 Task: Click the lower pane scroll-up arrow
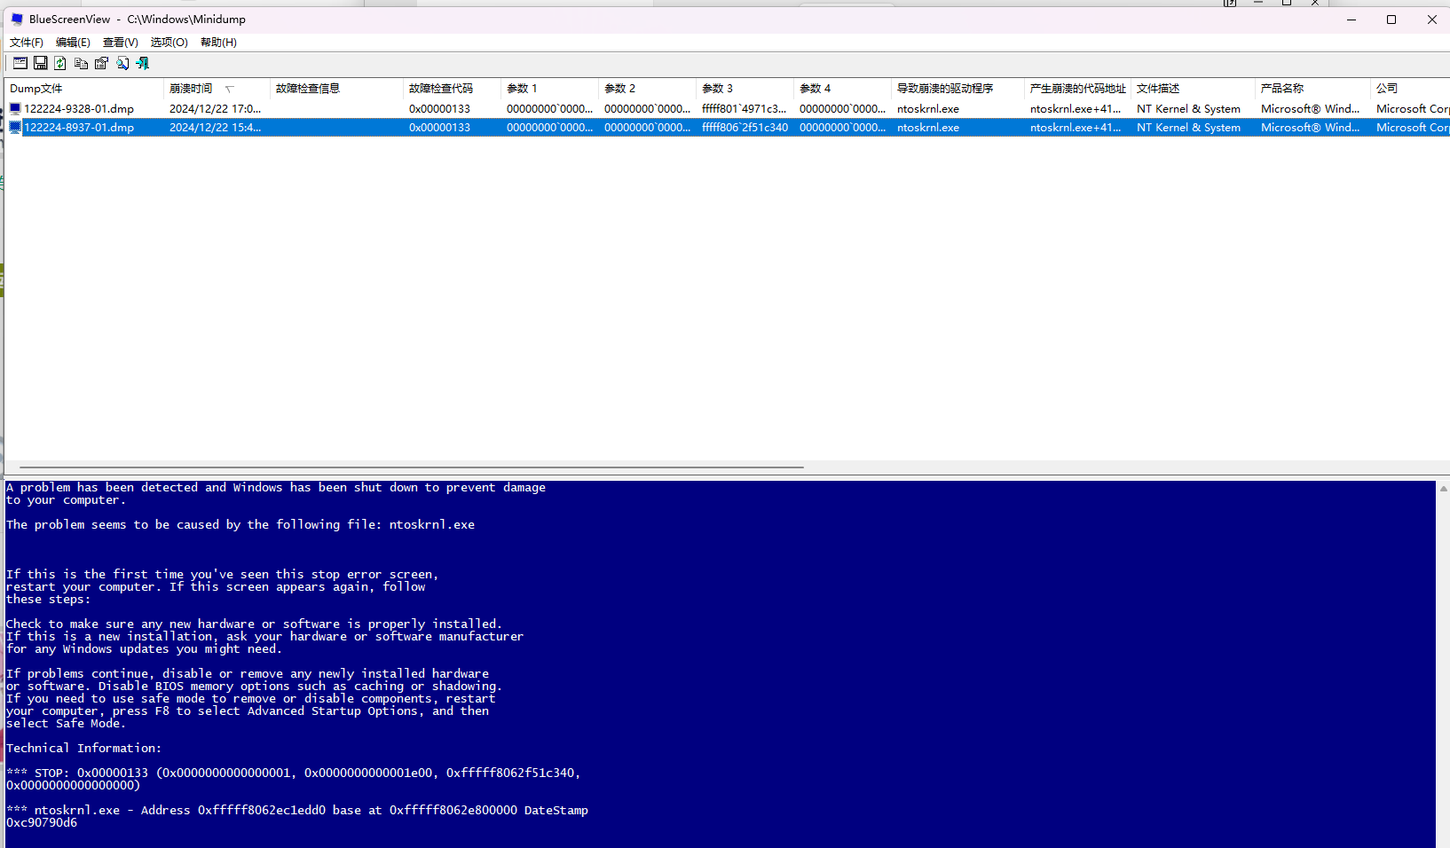point(1443,489)
